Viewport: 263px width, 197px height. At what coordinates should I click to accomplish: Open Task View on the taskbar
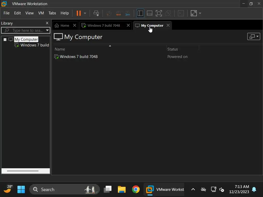(x=108, y=190)
